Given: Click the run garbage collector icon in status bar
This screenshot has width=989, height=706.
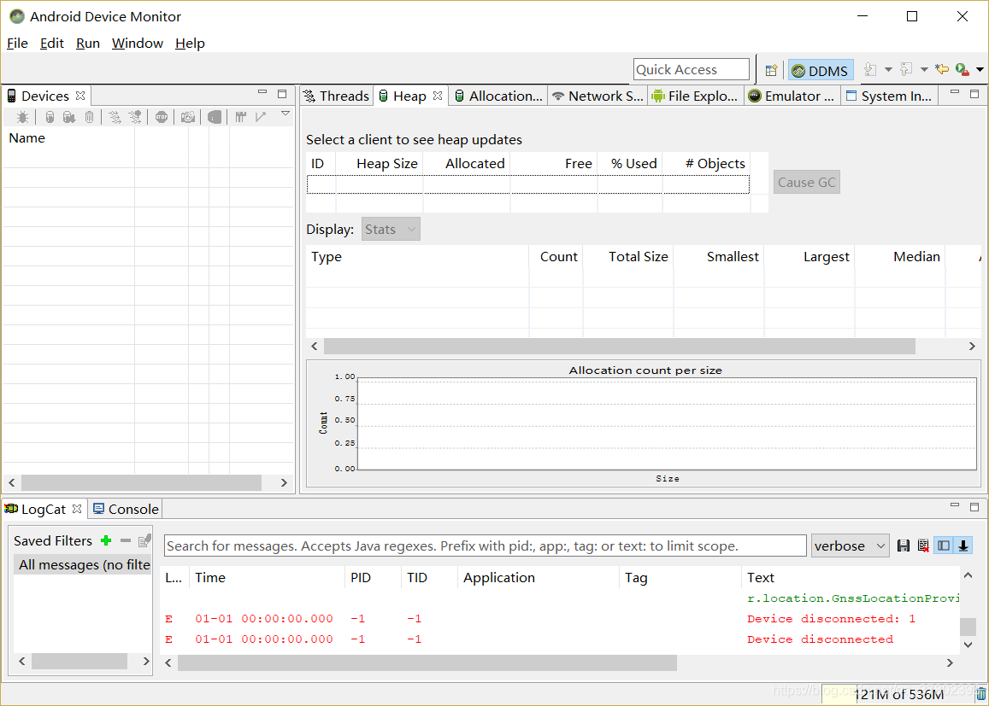Looking at the screenshot, I should 980,694.
